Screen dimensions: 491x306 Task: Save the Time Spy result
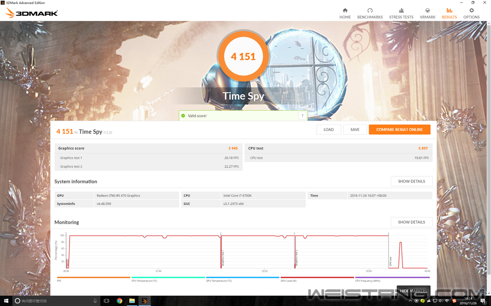pos(354,130)
